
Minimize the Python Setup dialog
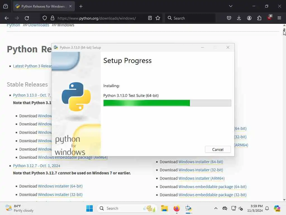point(202,48)
